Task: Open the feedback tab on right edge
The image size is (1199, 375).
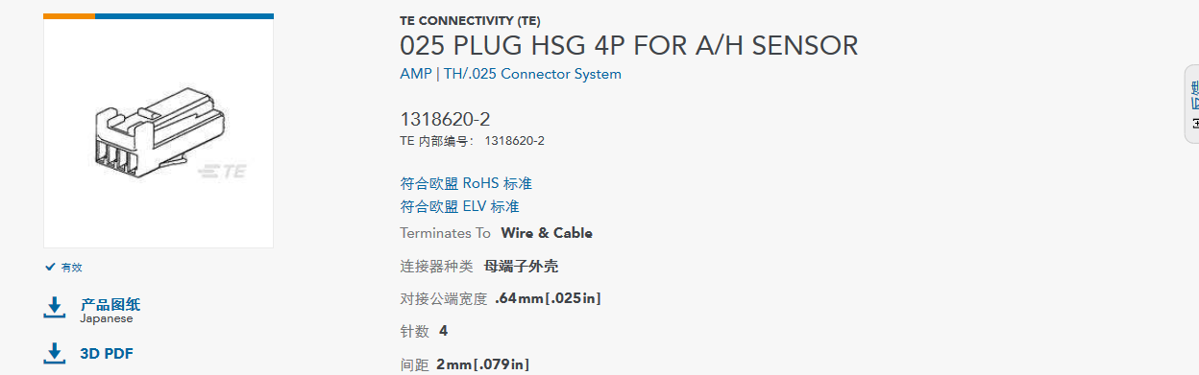Action: (x=1192, y=104)
